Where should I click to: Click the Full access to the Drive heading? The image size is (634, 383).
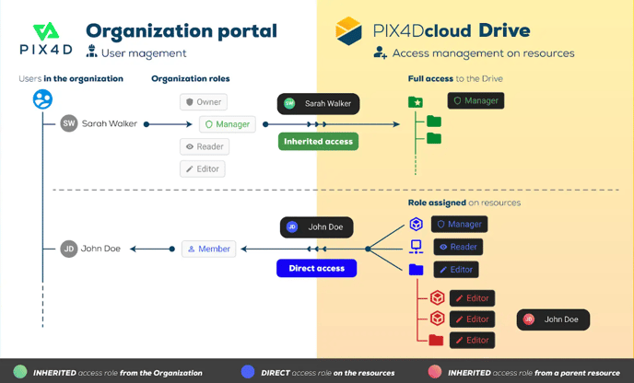[455, 79]
